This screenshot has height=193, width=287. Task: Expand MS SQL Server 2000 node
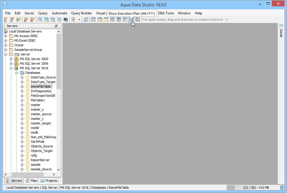[11, 59]
